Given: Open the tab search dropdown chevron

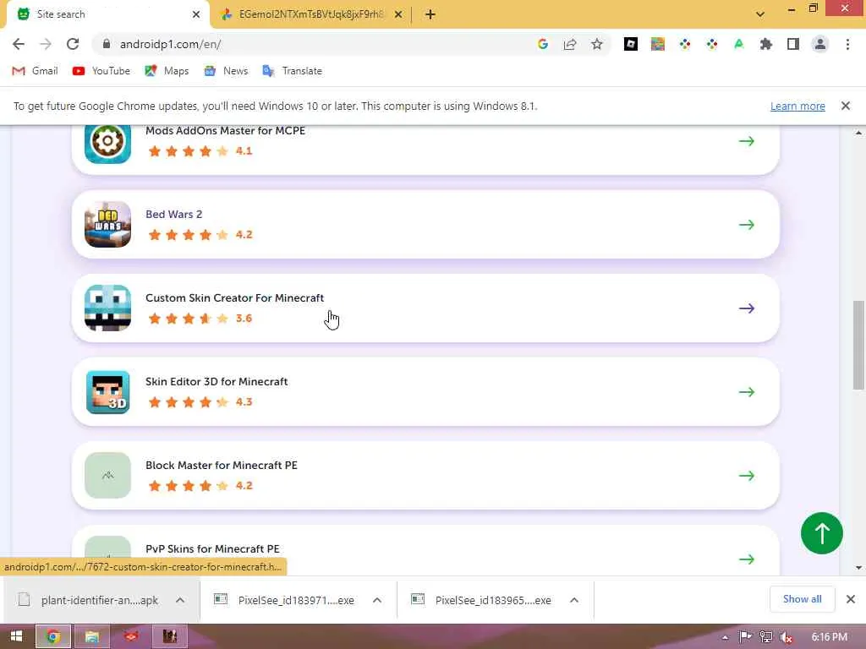Looking at the screenshot, I should [x=760, y=14].
